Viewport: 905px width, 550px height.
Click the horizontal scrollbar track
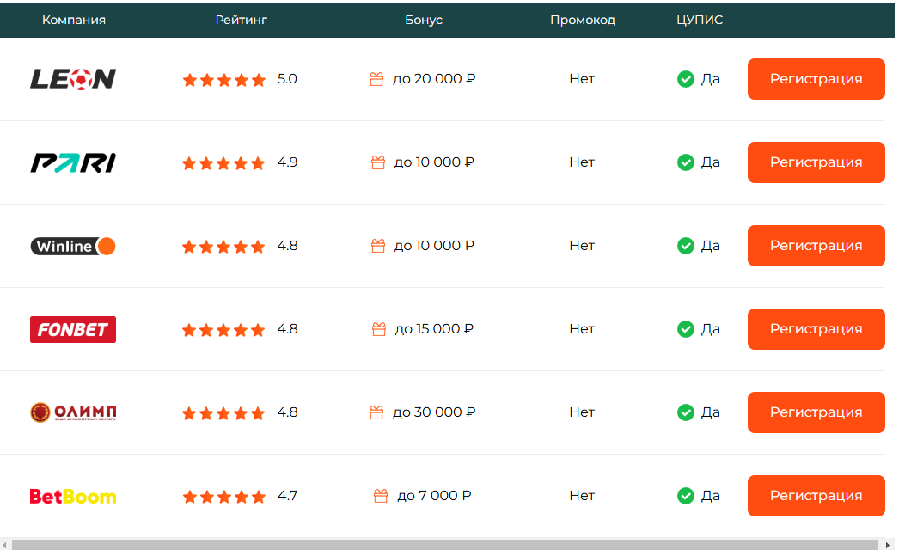(445, 545)
